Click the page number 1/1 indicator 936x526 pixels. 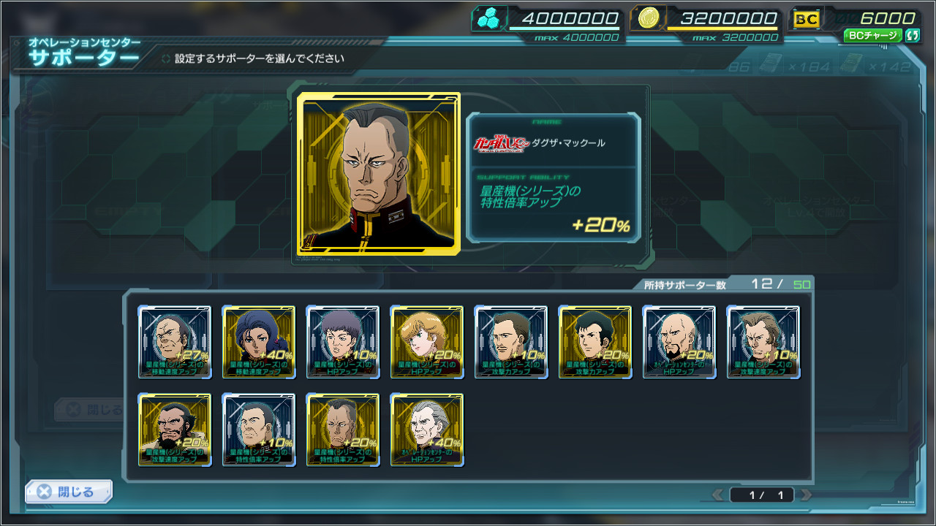click(x=762, y=495)
